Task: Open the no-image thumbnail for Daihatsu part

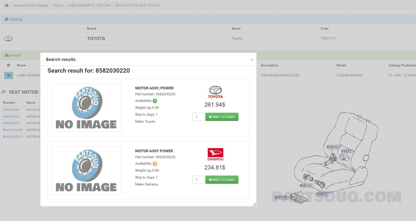Action: pos(86,170)
